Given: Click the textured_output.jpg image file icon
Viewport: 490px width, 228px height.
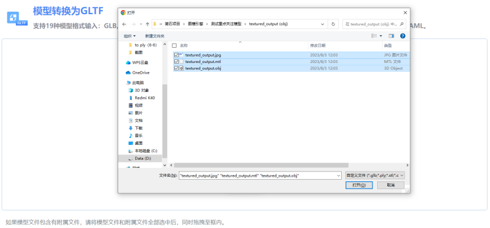Looking at the screenshot, I should pos(182,55).
